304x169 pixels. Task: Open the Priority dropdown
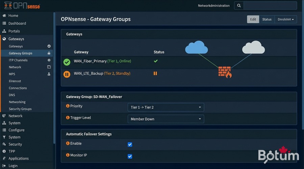click(166, 107)
